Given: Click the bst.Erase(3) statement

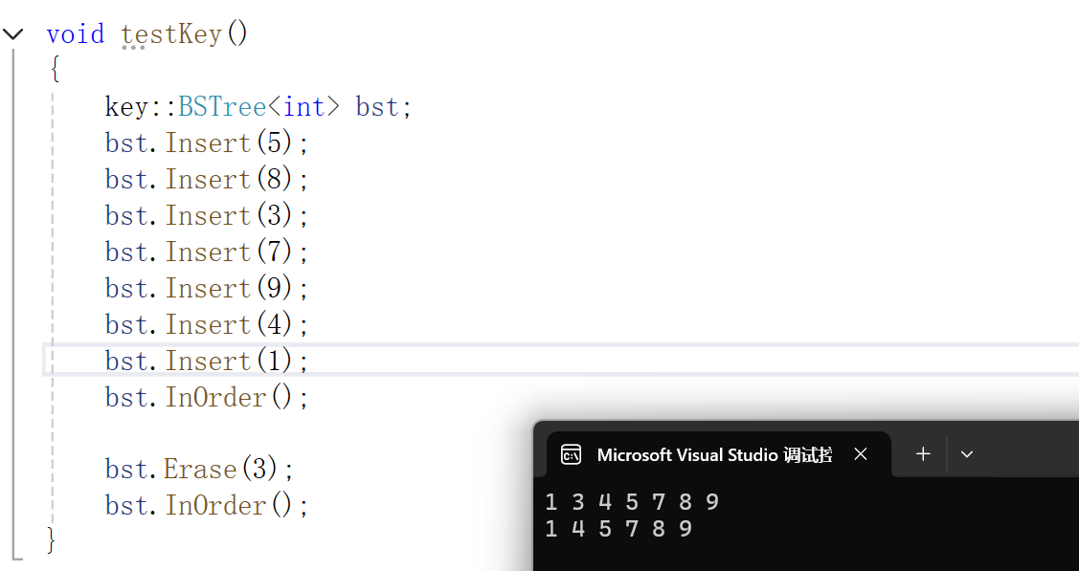Looking at the screenshot, I should pyautogui.click(x=199, y=470).
